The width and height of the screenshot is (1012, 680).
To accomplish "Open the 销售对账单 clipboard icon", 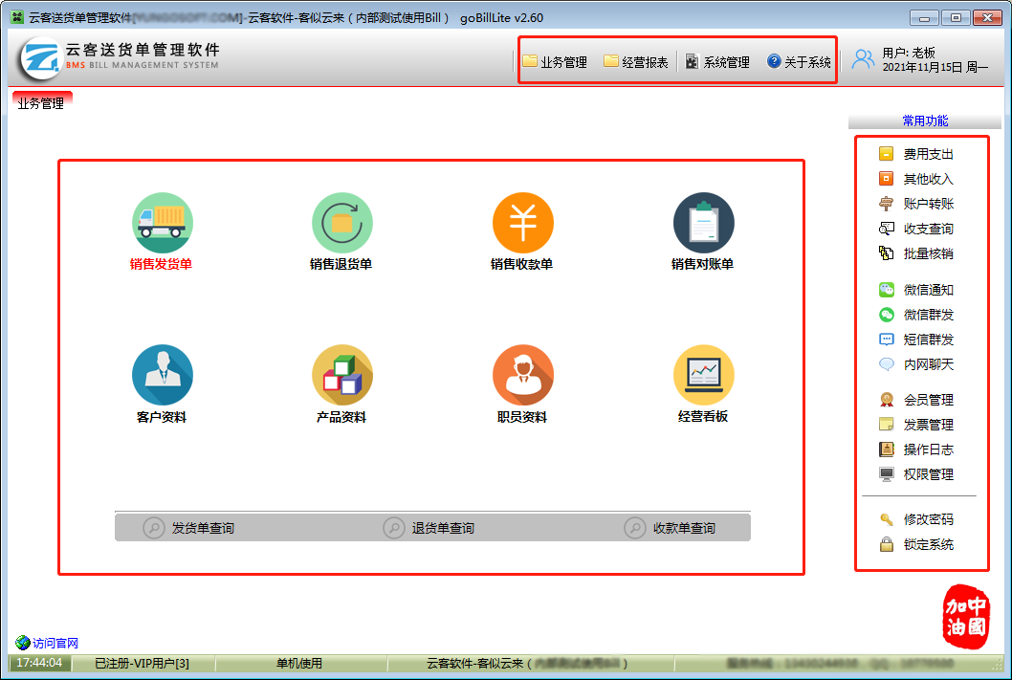I will click(703, 223).
